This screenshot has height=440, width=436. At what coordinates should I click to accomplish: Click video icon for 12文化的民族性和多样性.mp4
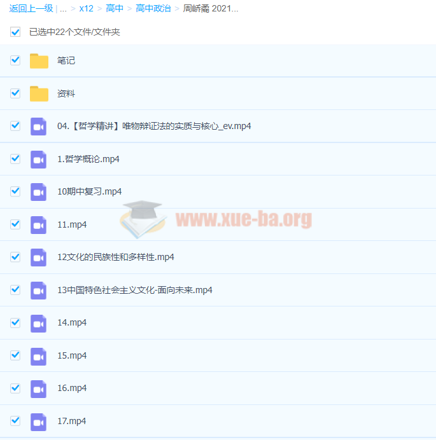pyautogui.click(x=39, y=257)
